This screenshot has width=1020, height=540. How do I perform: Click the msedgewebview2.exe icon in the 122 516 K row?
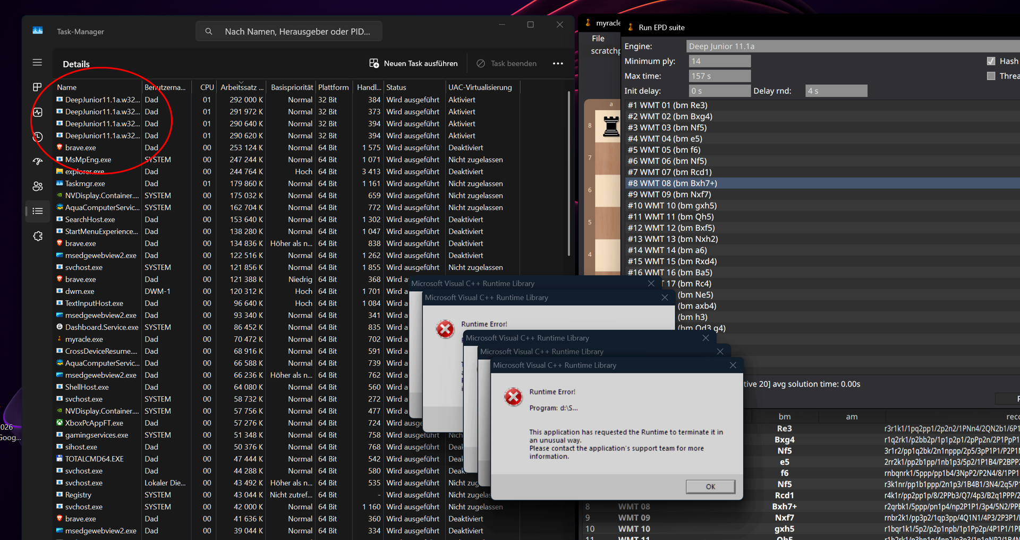pos(59,255)
